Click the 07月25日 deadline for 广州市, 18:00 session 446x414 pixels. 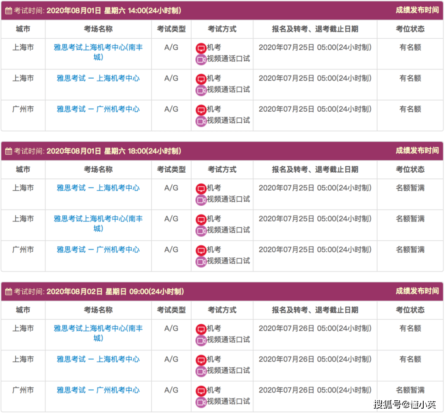[x=315, y=250]
